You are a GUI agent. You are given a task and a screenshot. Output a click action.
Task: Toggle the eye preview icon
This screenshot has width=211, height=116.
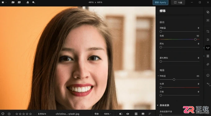click(128, 114)
